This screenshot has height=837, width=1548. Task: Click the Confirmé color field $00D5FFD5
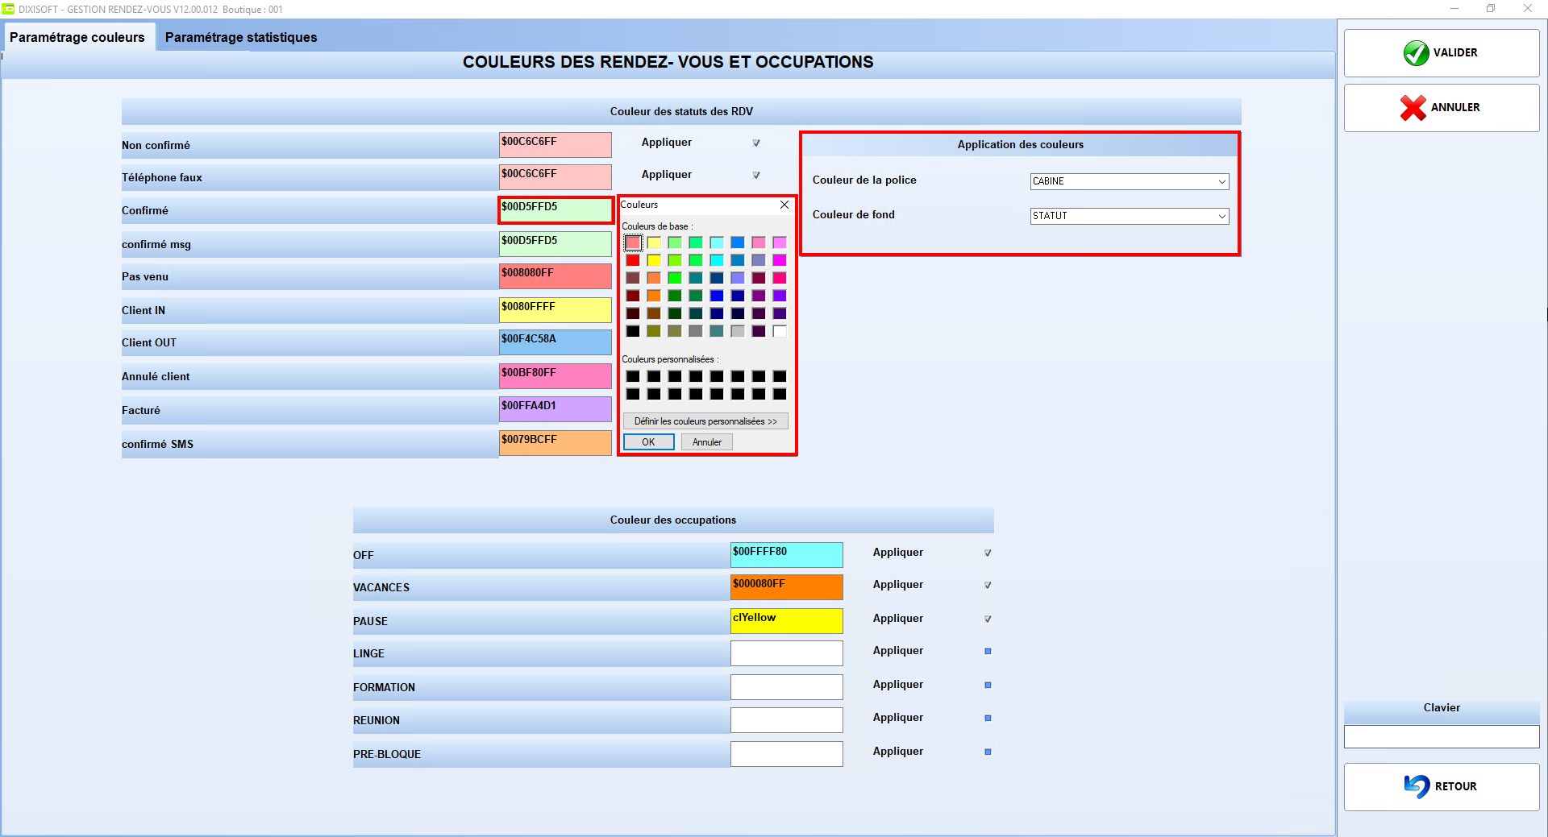[556, 210]
